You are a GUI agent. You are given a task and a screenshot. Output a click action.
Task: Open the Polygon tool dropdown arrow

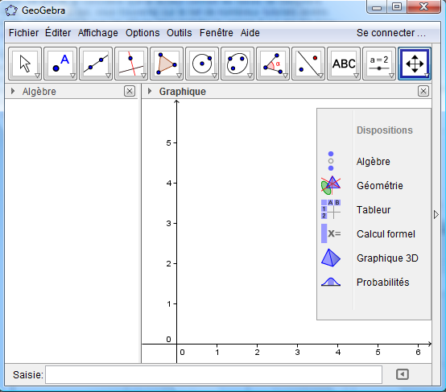click(179, 76)
